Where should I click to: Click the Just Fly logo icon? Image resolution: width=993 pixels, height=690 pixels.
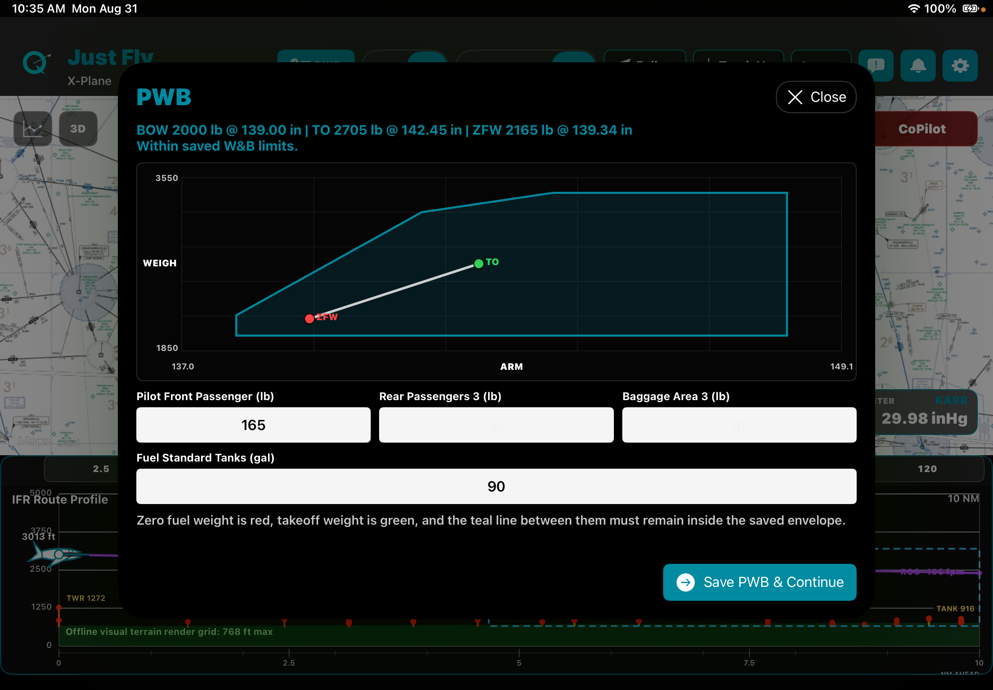[36, 63]
